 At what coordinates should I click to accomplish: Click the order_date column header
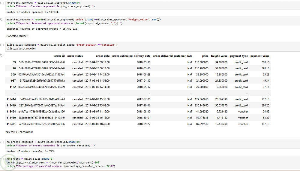(x=103, y=56)
